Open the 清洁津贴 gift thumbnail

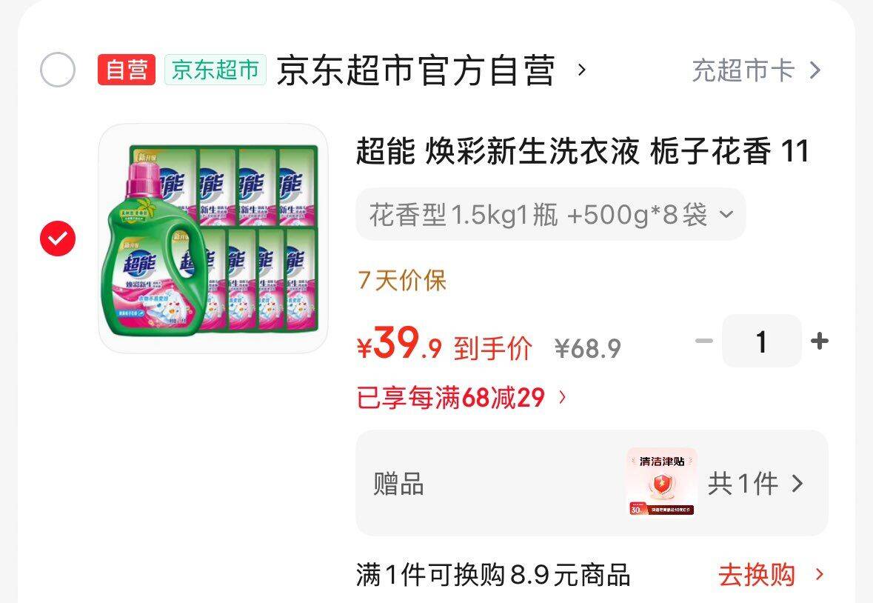pos(661,482)
